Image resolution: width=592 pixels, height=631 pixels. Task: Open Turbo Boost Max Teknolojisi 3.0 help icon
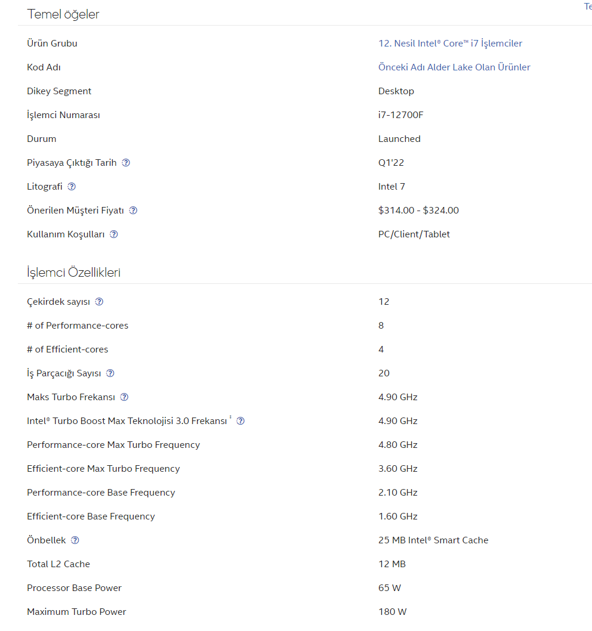[240, 421]
